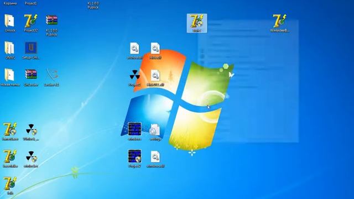Select the UNWL folder icon
This screenshot has height=199, width=354.
click(10, 48)
